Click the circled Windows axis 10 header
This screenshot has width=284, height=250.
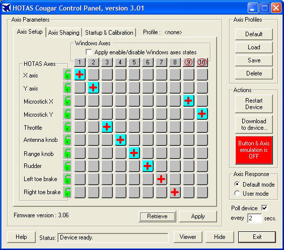click(x=202, y=62)
